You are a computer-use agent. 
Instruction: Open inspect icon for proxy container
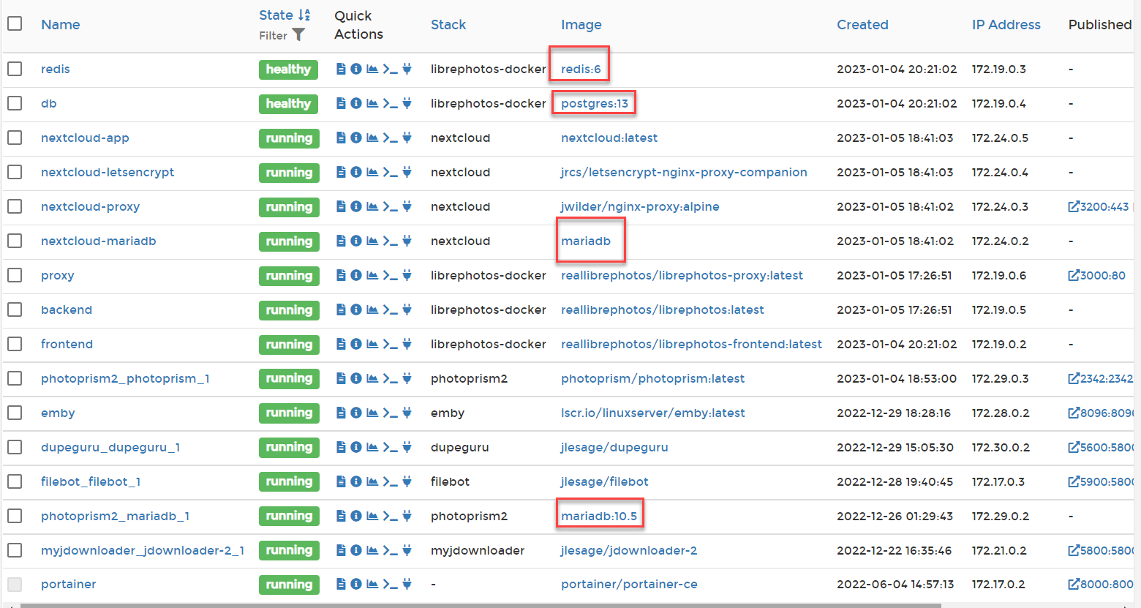pyautogui.click(x=356, y=275)
